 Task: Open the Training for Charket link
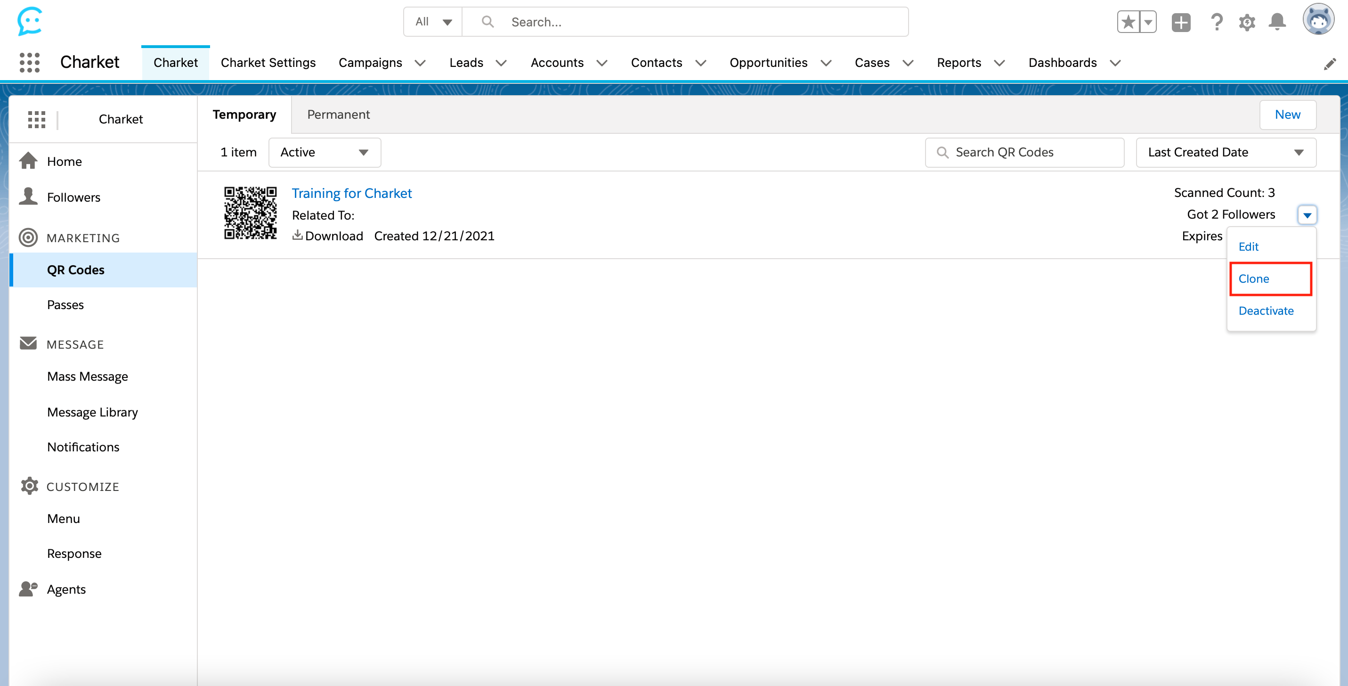point(352,193)
